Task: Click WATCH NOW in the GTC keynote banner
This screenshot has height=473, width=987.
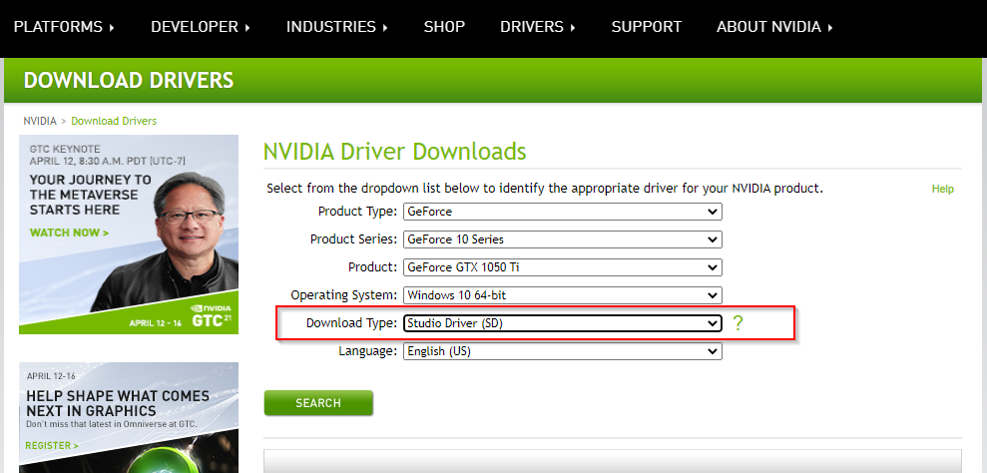Action: pyautogui.click(x=69, y=233)
